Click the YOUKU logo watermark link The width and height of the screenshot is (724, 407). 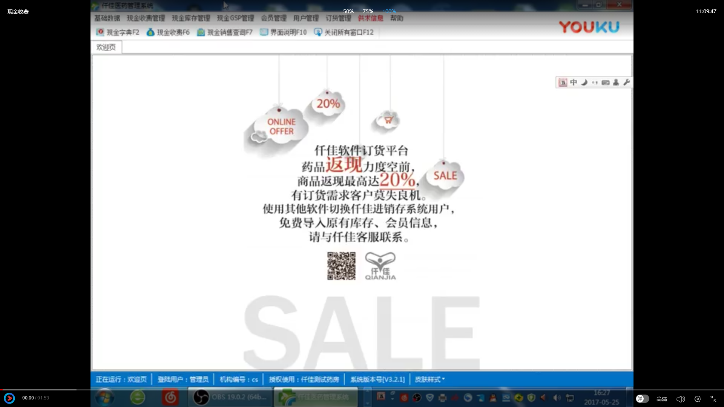pyautogui.click(x=589, y=27)
